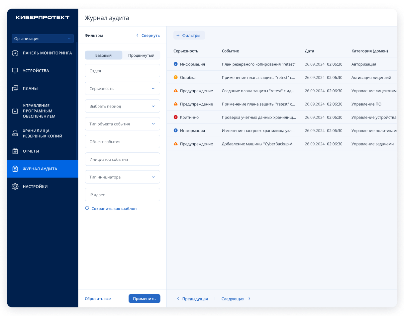
Task: Click the Сбросить все link
Action: coord(98,299)
